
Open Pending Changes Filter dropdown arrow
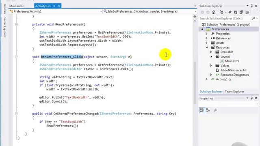225,13
